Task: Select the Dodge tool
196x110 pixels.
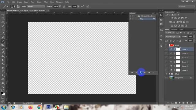Action: pyautogui.click(x=3, y=64)
